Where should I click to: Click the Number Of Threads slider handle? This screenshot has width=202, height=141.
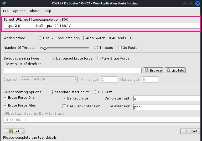click(x=45, y=48)
